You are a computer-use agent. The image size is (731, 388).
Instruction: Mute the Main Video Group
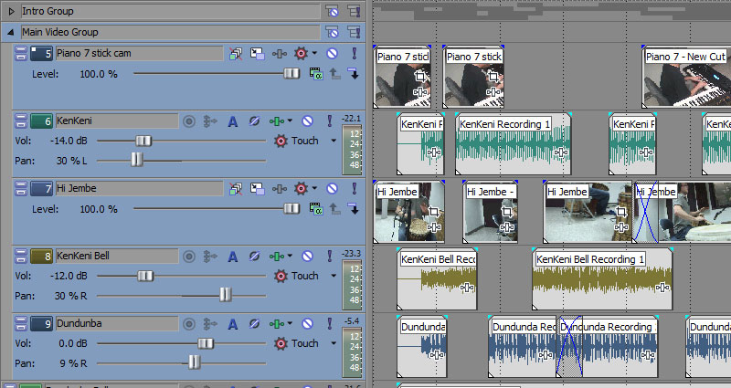(x=332, y=32)
